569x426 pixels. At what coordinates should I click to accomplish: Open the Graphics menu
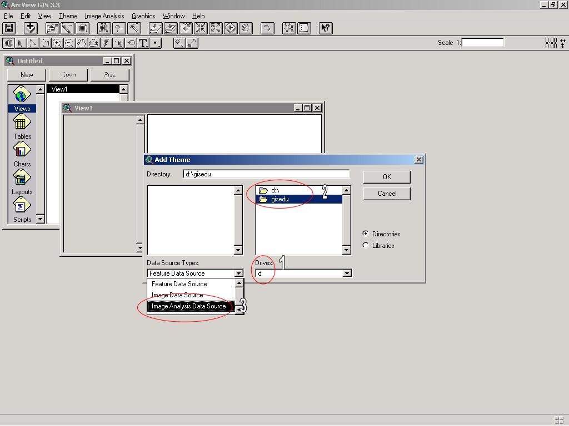point(143,16)
